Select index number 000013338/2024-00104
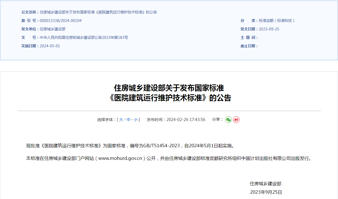Screen dimensions: 338x199 61,21
